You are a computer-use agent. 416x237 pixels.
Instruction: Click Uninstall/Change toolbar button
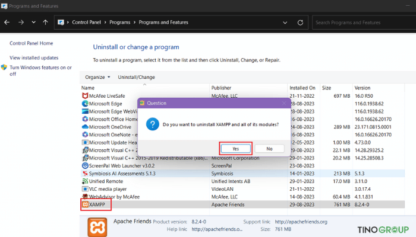[x=136, y=77]
